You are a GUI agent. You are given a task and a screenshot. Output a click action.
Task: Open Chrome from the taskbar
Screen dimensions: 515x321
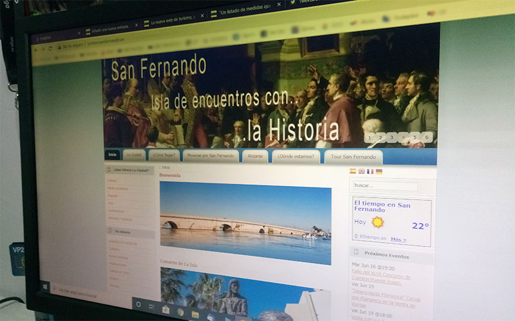tap(180, 312)
